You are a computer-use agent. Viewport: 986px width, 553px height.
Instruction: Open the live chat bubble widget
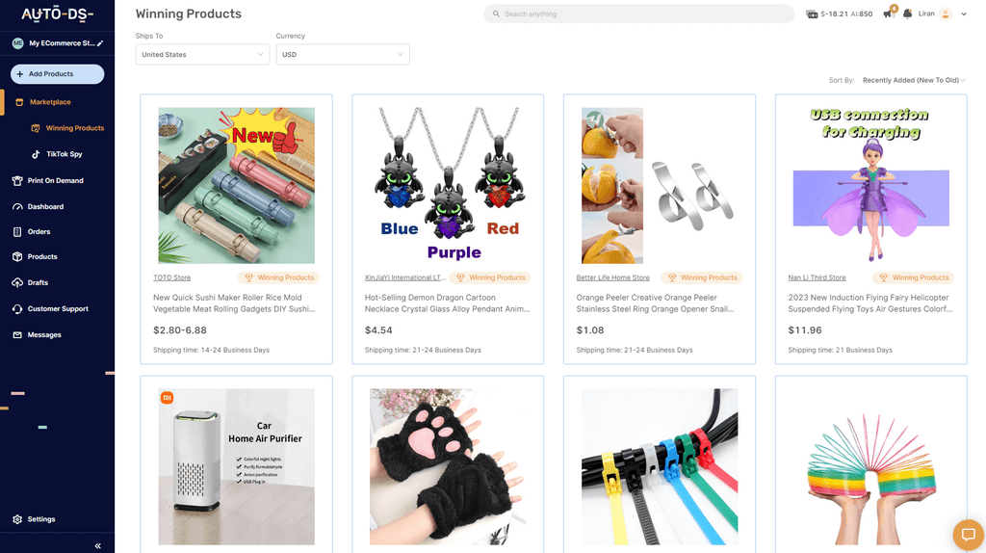[x=969, y=535]
